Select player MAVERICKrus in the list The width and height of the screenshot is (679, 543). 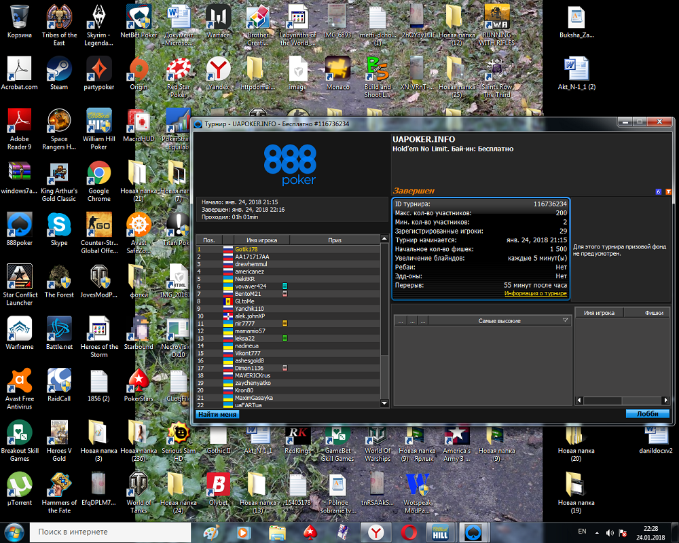(x=288, y=375)
